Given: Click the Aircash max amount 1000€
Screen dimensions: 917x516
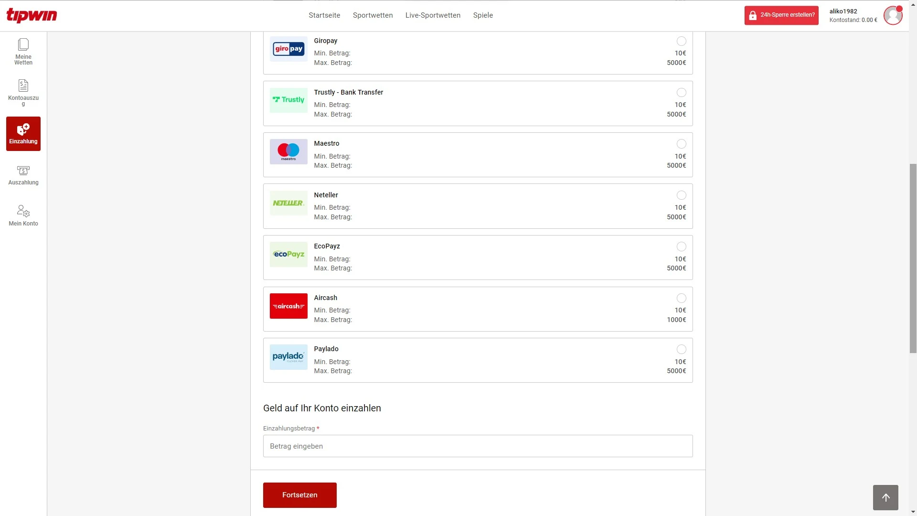Looking at the screenshot, I should point(676,320).
